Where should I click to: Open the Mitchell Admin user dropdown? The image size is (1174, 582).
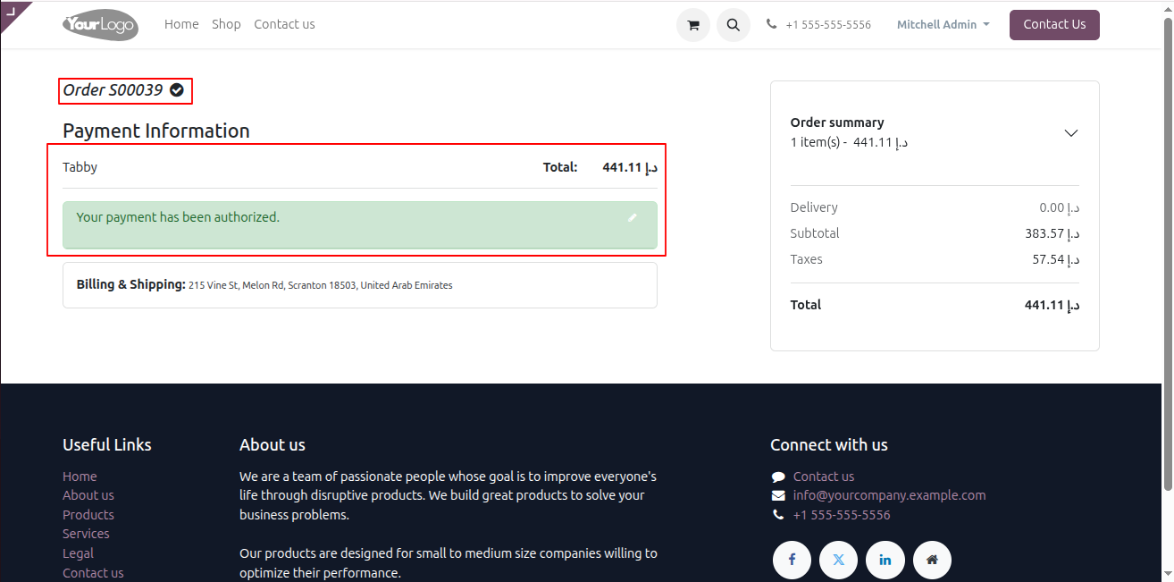pyautogui.click(x=943, y=25)
